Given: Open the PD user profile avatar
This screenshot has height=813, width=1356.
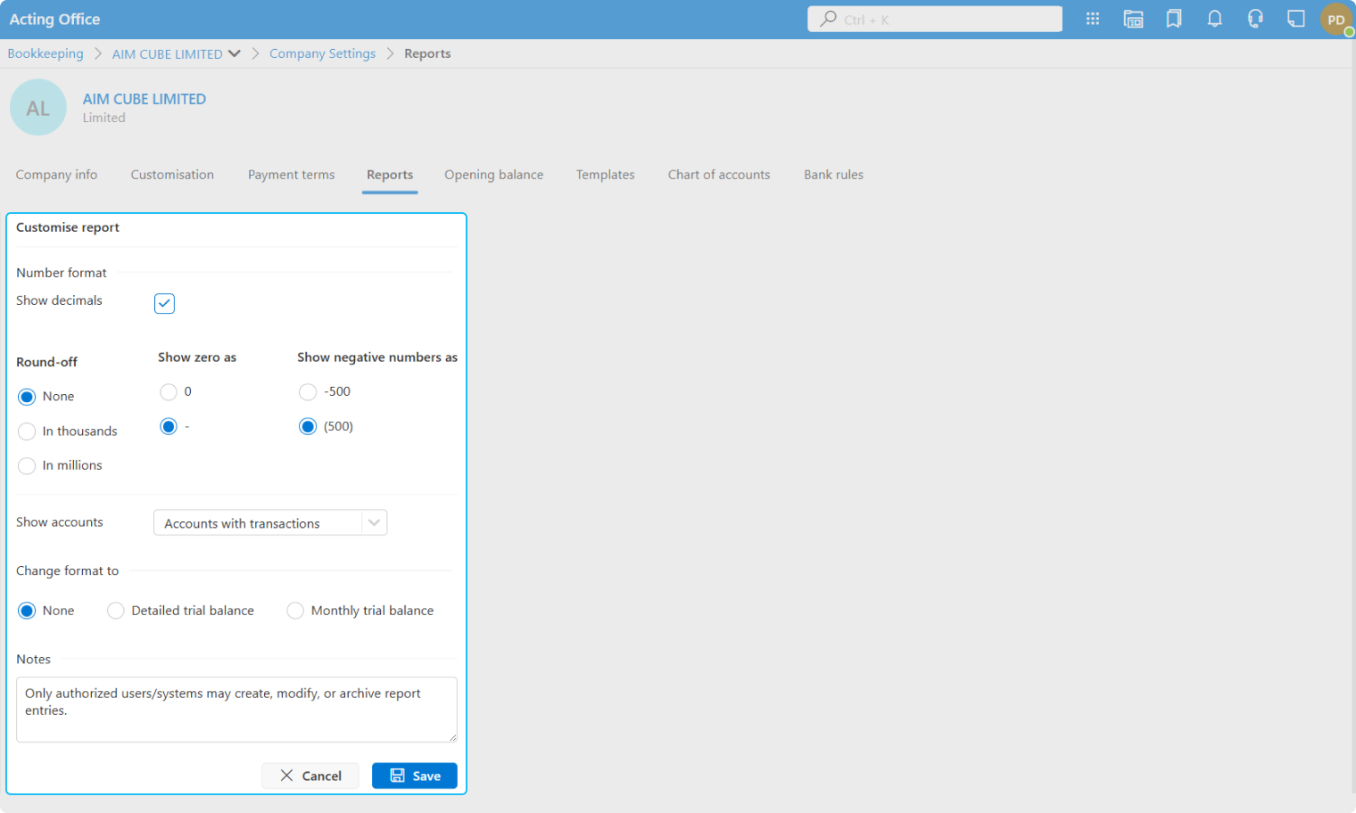Looking at the screenshot, I should (1335, 20).
